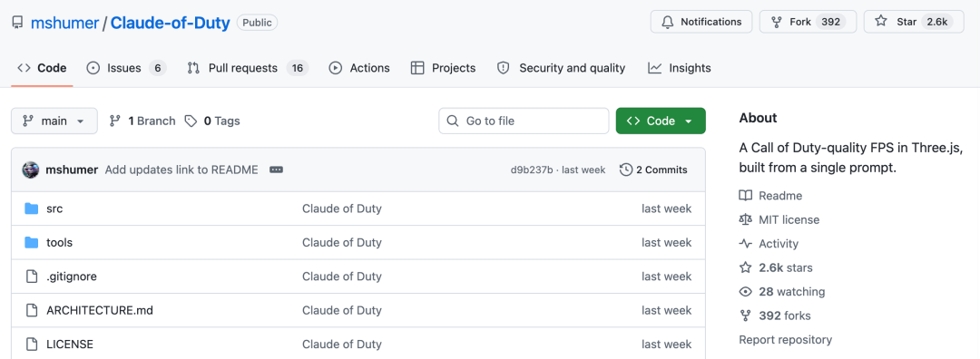
Task: Click the branch icon beside 1 Branch
Action: (115, 121)
